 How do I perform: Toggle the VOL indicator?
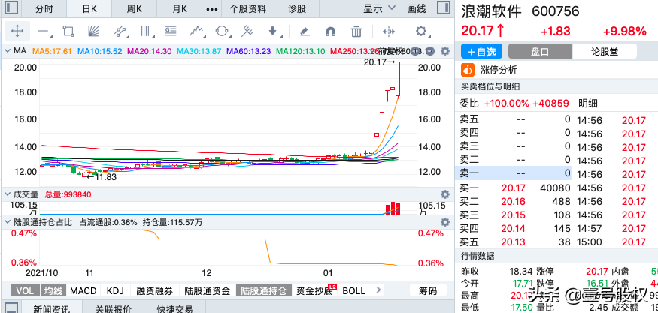click(25, 290)
